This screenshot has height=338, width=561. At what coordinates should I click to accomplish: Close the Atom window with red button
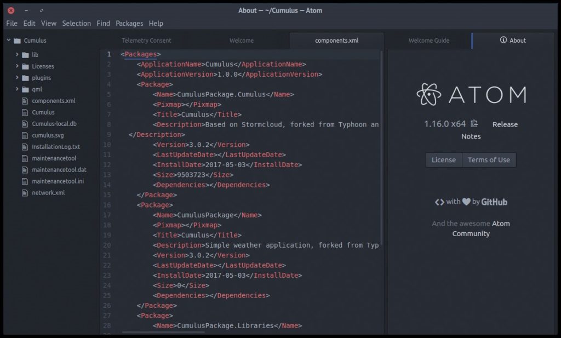coord(11,10)
